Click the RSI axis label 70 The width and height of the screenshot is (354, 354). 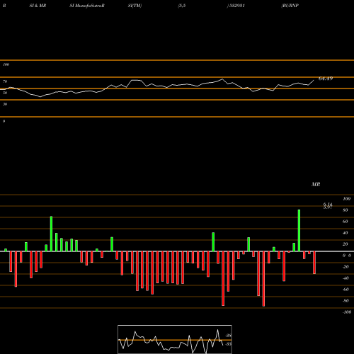click(x=5, y=81)
